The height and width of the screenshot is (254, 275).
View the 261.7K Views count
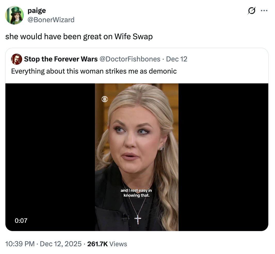[107, 244]
